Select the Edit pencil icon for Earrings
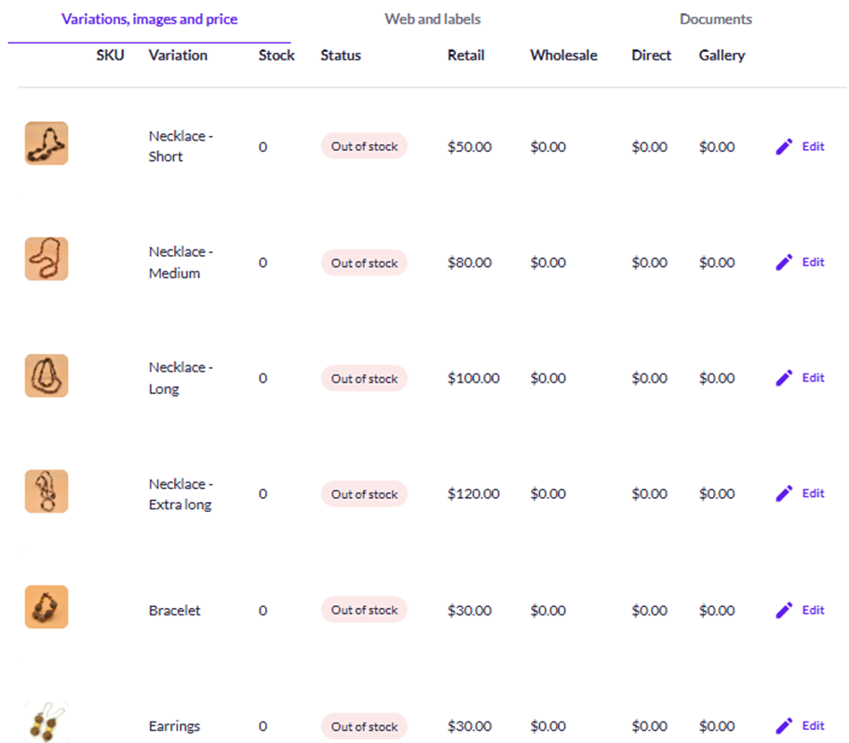 pos(784,725)
